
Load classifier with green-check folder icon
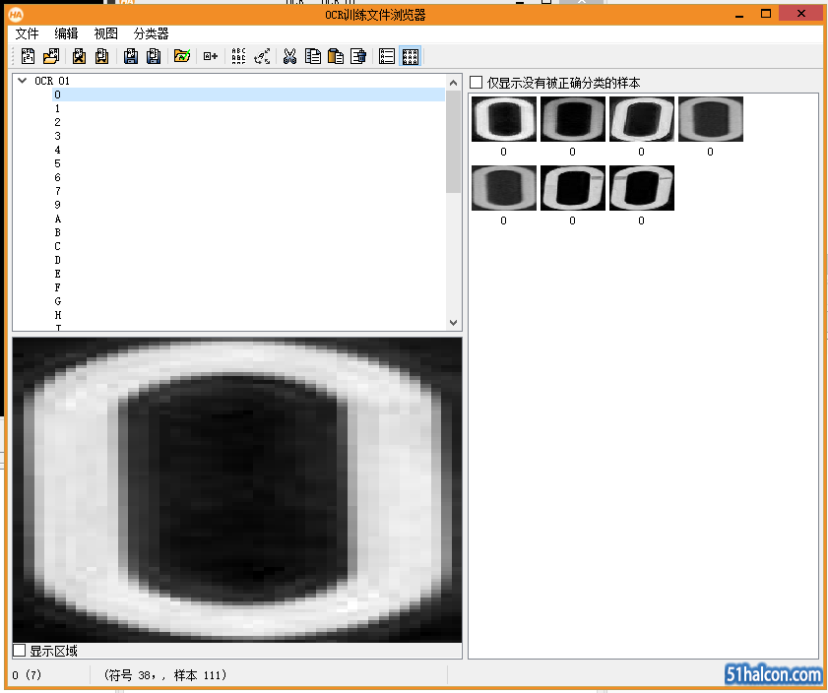[x=182, y=56]
